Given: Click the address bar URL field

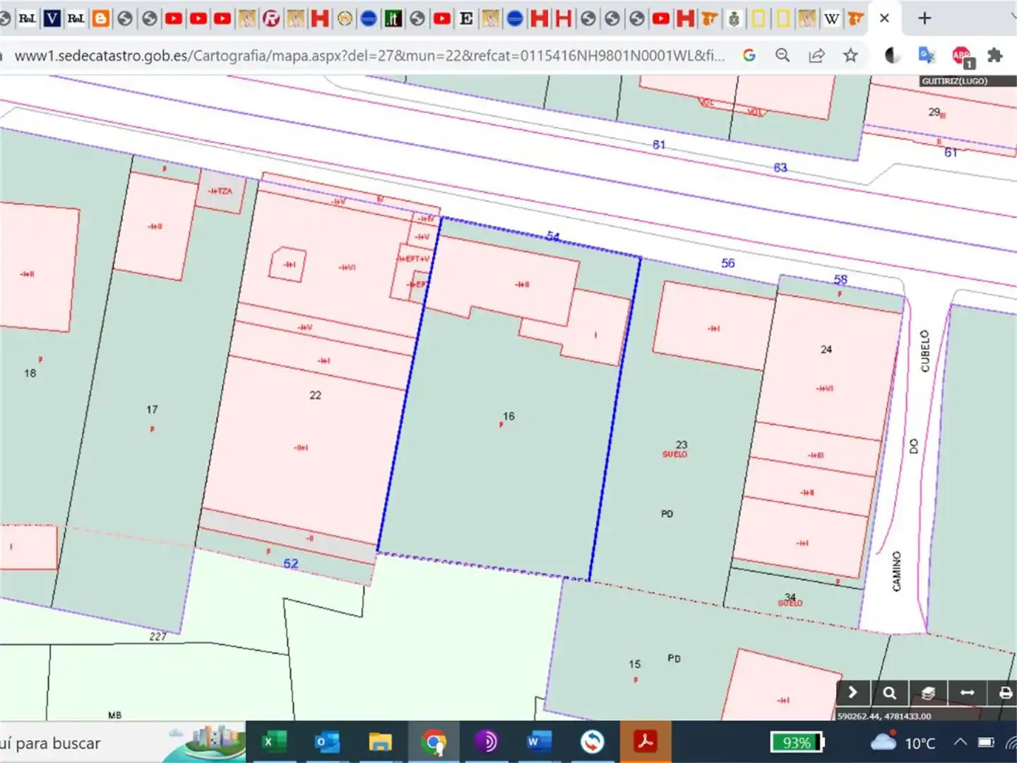Looking at the screenshot, I should coord(370,55).
